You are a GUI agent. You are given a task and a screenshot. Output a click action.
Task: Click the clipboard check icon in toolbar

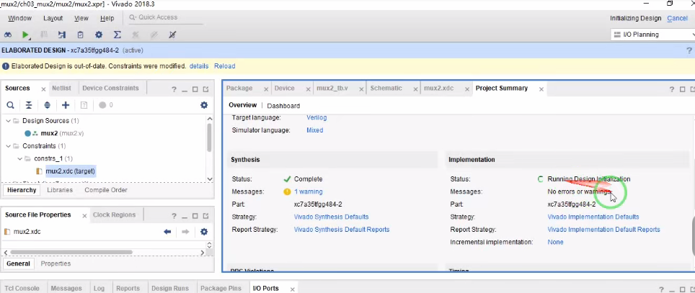coord(80,35)
